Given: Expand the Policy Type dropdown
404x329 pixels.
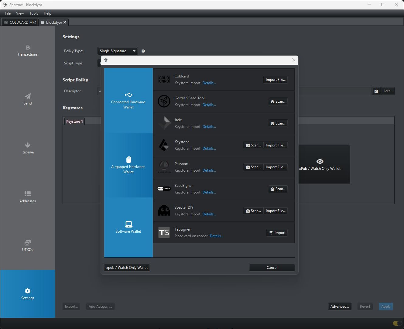Looking at the screenshot, I should click(x=118, y=51).
